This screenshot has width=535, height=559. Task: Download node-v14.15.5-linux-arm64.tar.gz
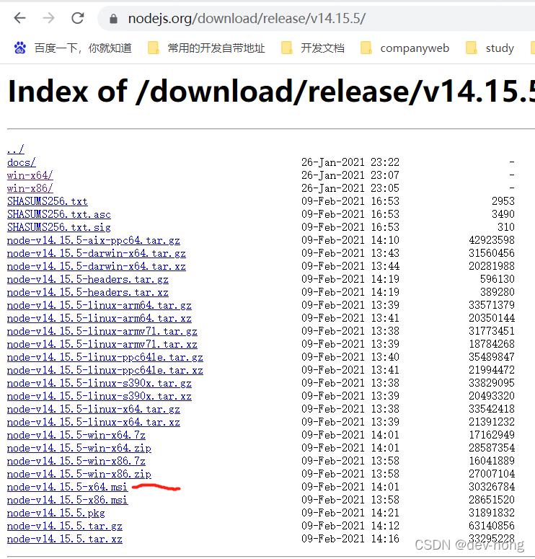tap(99, 305)
